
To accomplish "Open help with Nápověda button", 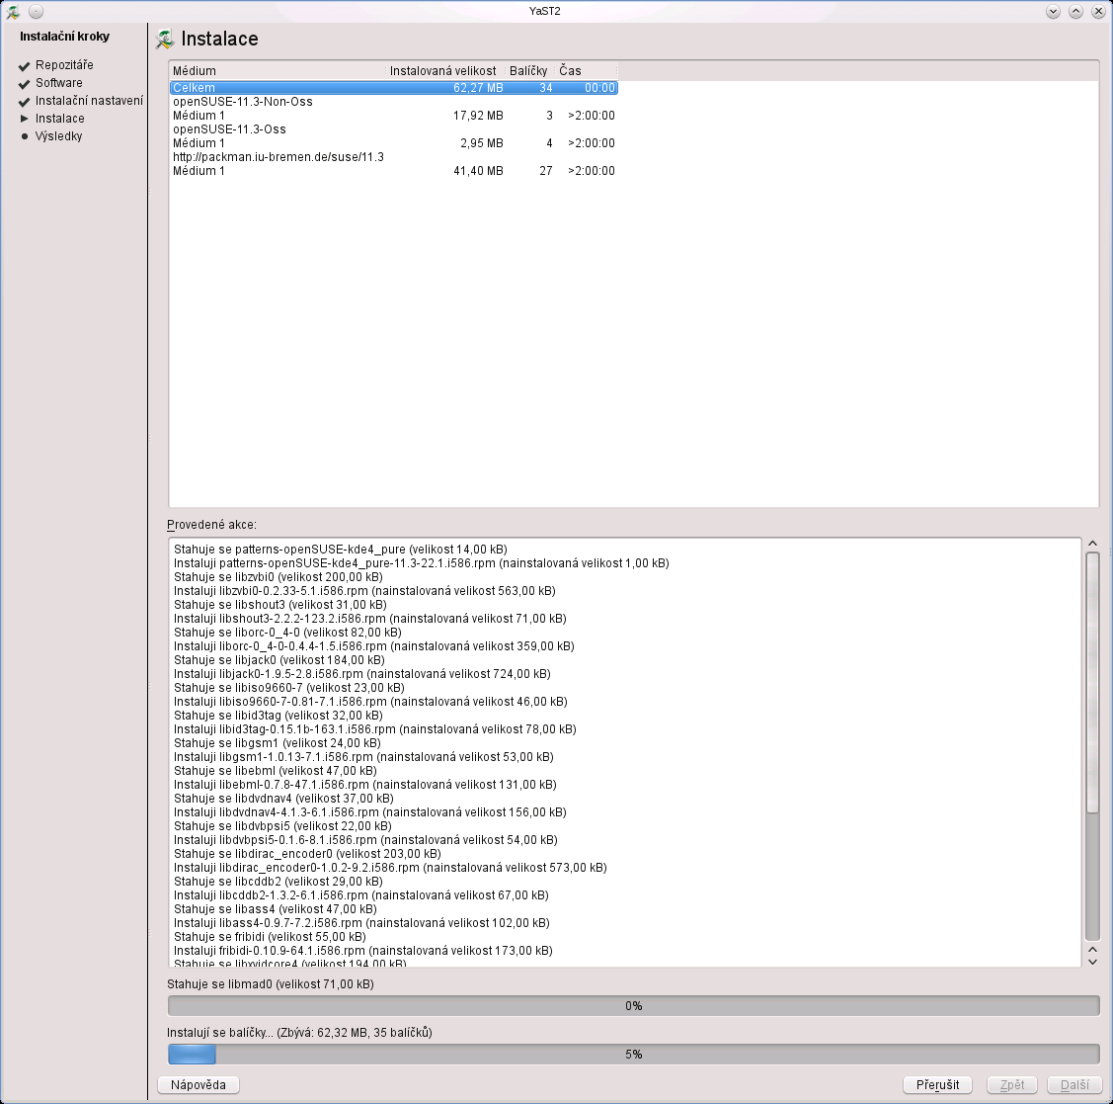I will pos(199,1085).
